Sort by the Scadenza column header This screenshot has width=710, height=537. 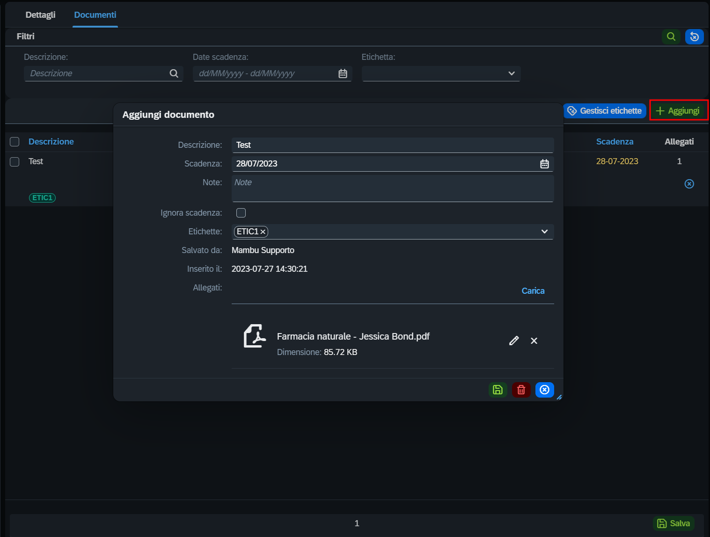[x=615, y=142]
